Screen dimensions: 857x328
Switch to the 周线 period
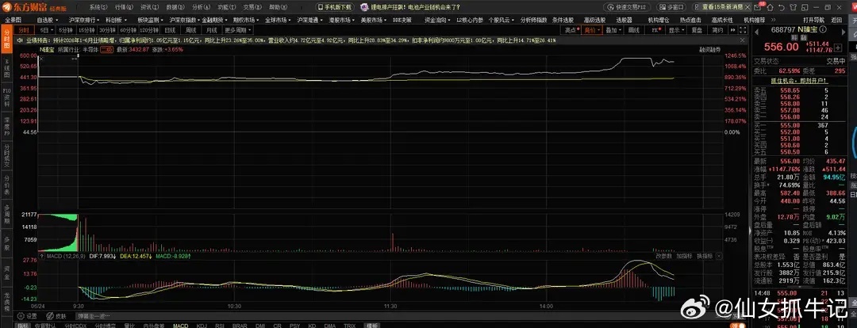point(190,30)
